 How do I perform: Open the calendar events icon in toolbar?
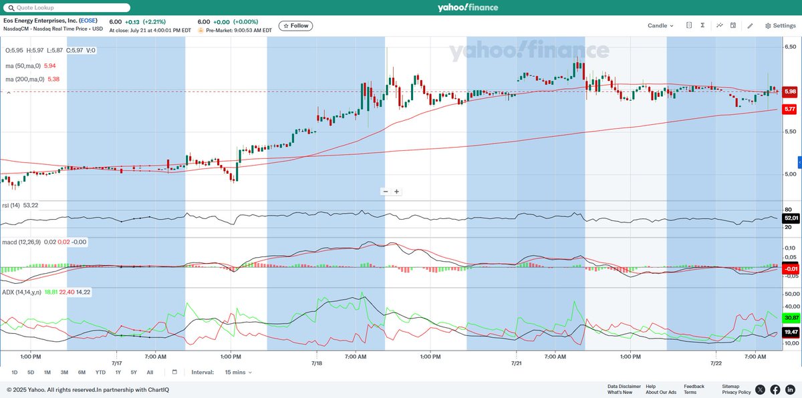point(733,25)
